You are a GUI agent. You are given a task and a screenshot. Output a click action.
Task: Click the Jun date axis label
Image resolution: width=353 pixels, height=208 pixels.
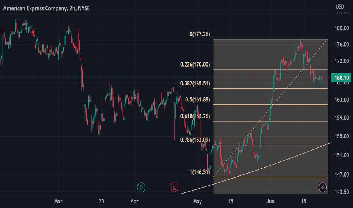click(270, 201)
